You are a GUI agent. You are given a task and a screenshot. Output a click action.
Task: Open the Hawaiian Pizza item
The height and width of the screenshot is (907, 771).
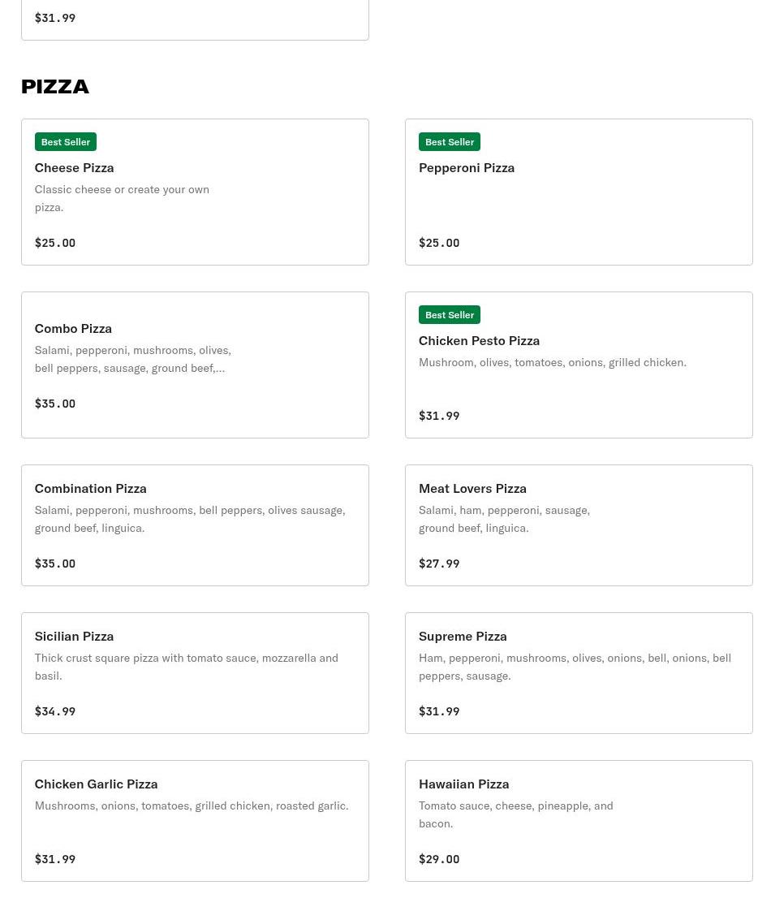coord(463,784)
